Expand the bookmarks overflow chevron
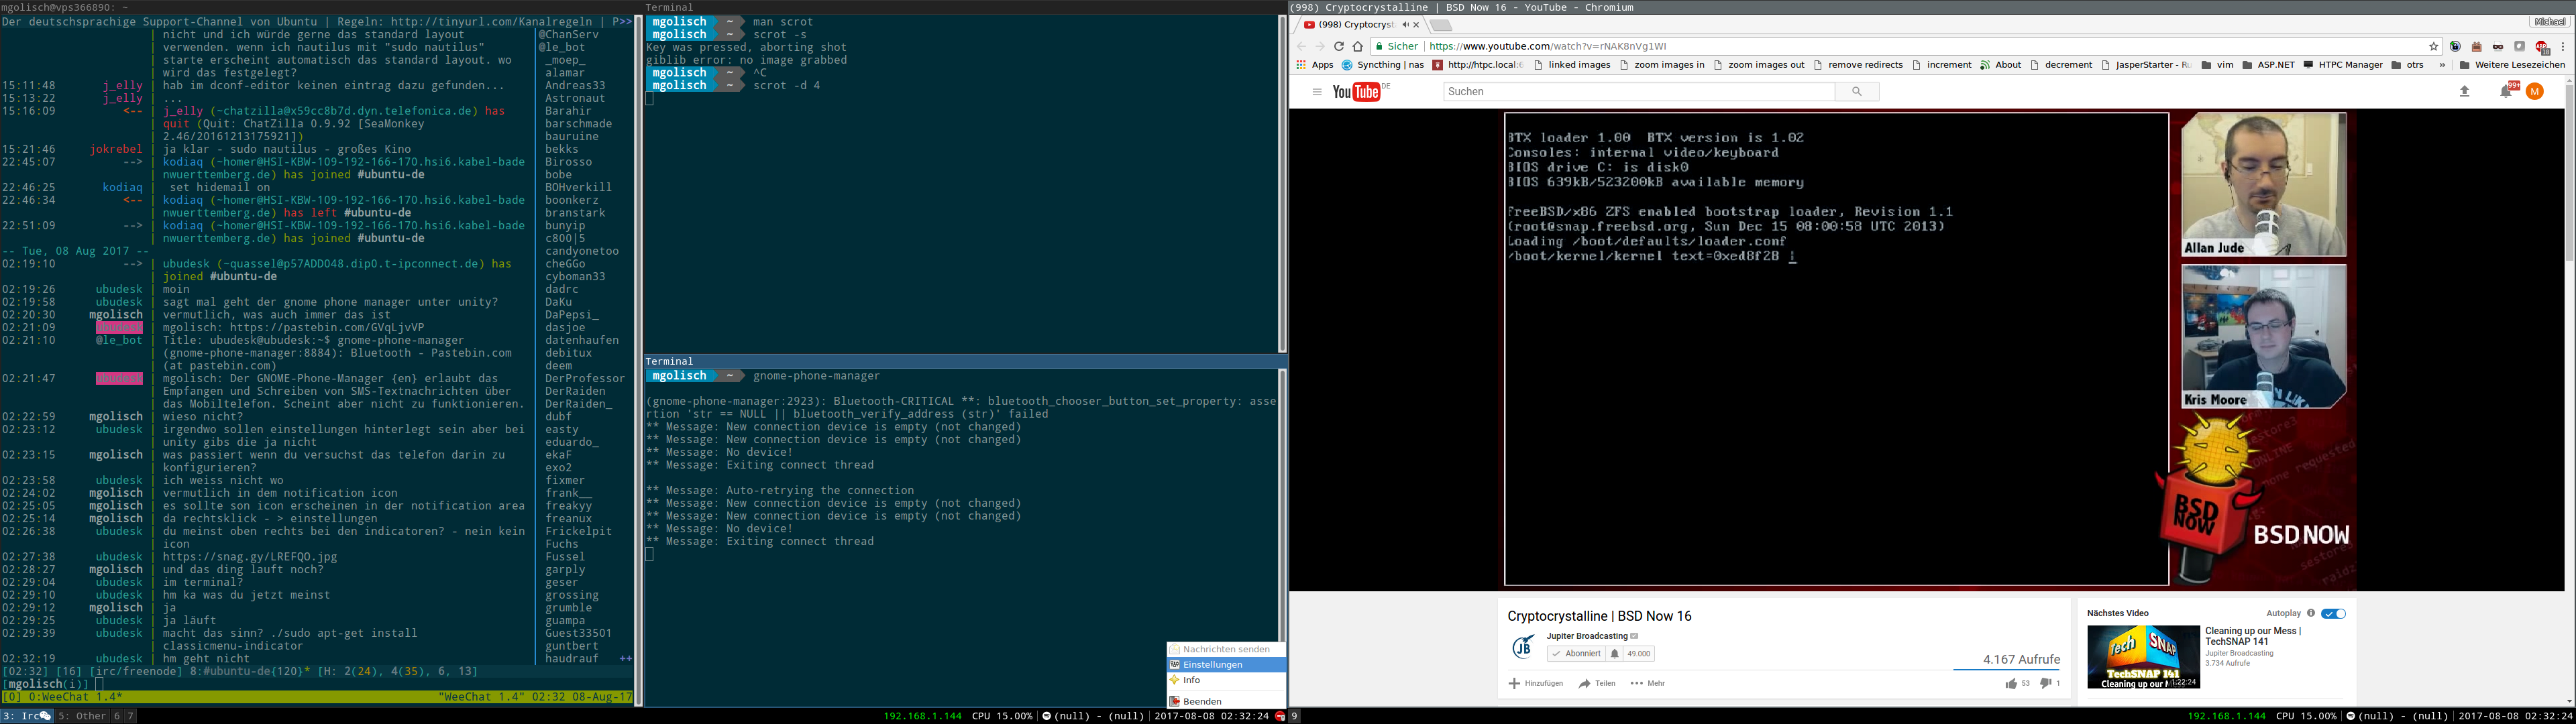Screen dimensions: 2576x724 [x=2442, y=65]
